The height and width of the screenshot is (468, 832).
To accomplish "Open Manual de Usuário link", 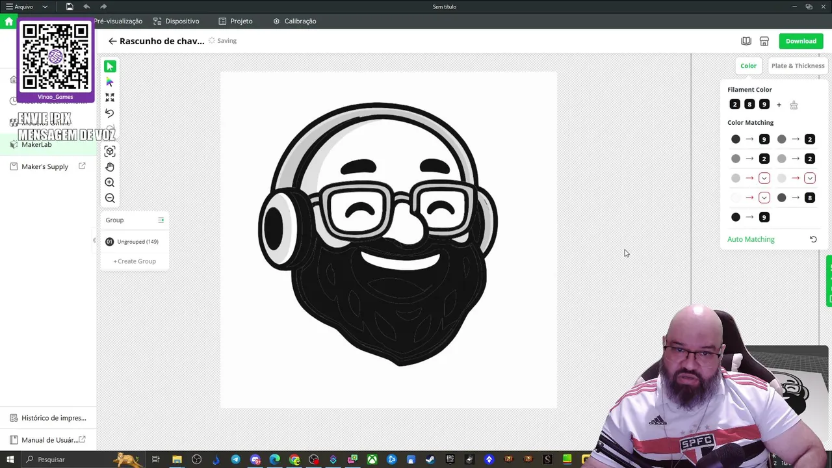I will [49, 440].
